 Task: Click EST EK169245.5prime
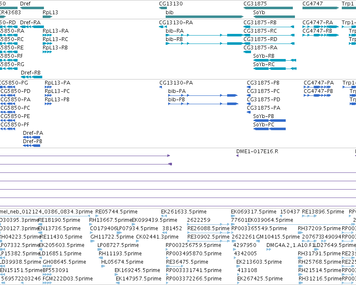click(x=116, y=275)
